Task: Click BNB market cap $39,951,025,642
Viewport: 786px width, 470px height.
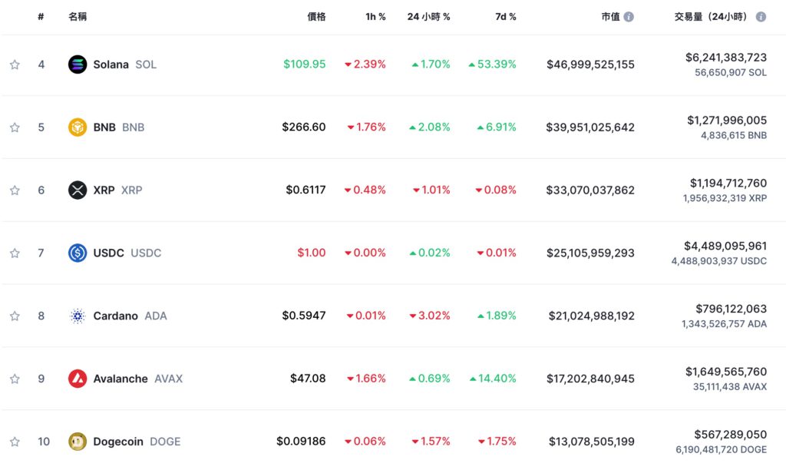Action: [x=590, y=127]
